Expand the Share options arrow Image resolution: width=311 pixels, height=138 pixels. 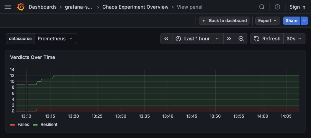click(x=304, y=21)
